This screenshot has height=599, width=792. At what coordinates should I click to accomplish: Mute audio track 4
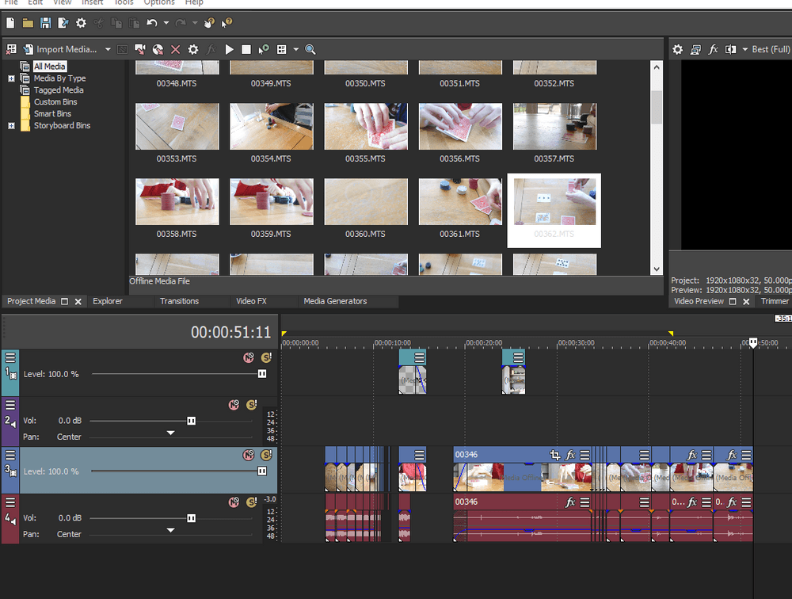tap(234, 502)
